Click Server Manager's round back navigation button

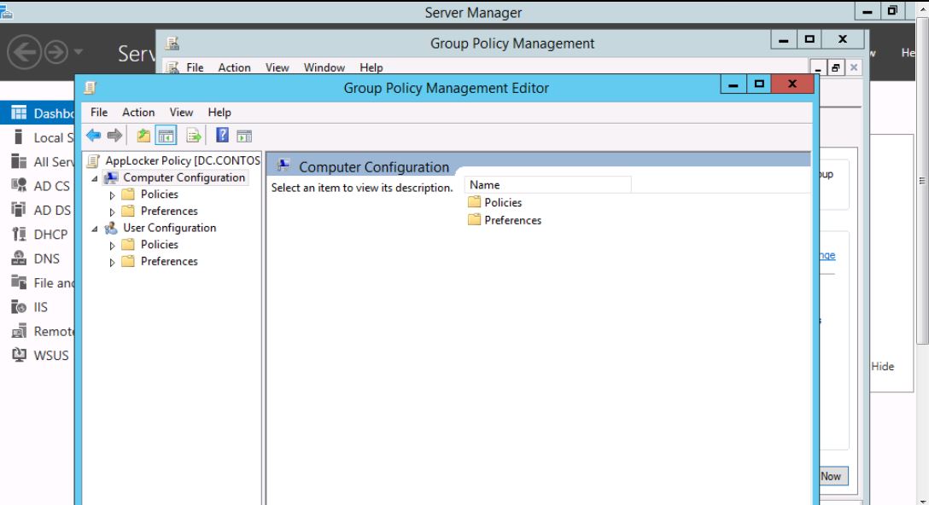[24, 53]
